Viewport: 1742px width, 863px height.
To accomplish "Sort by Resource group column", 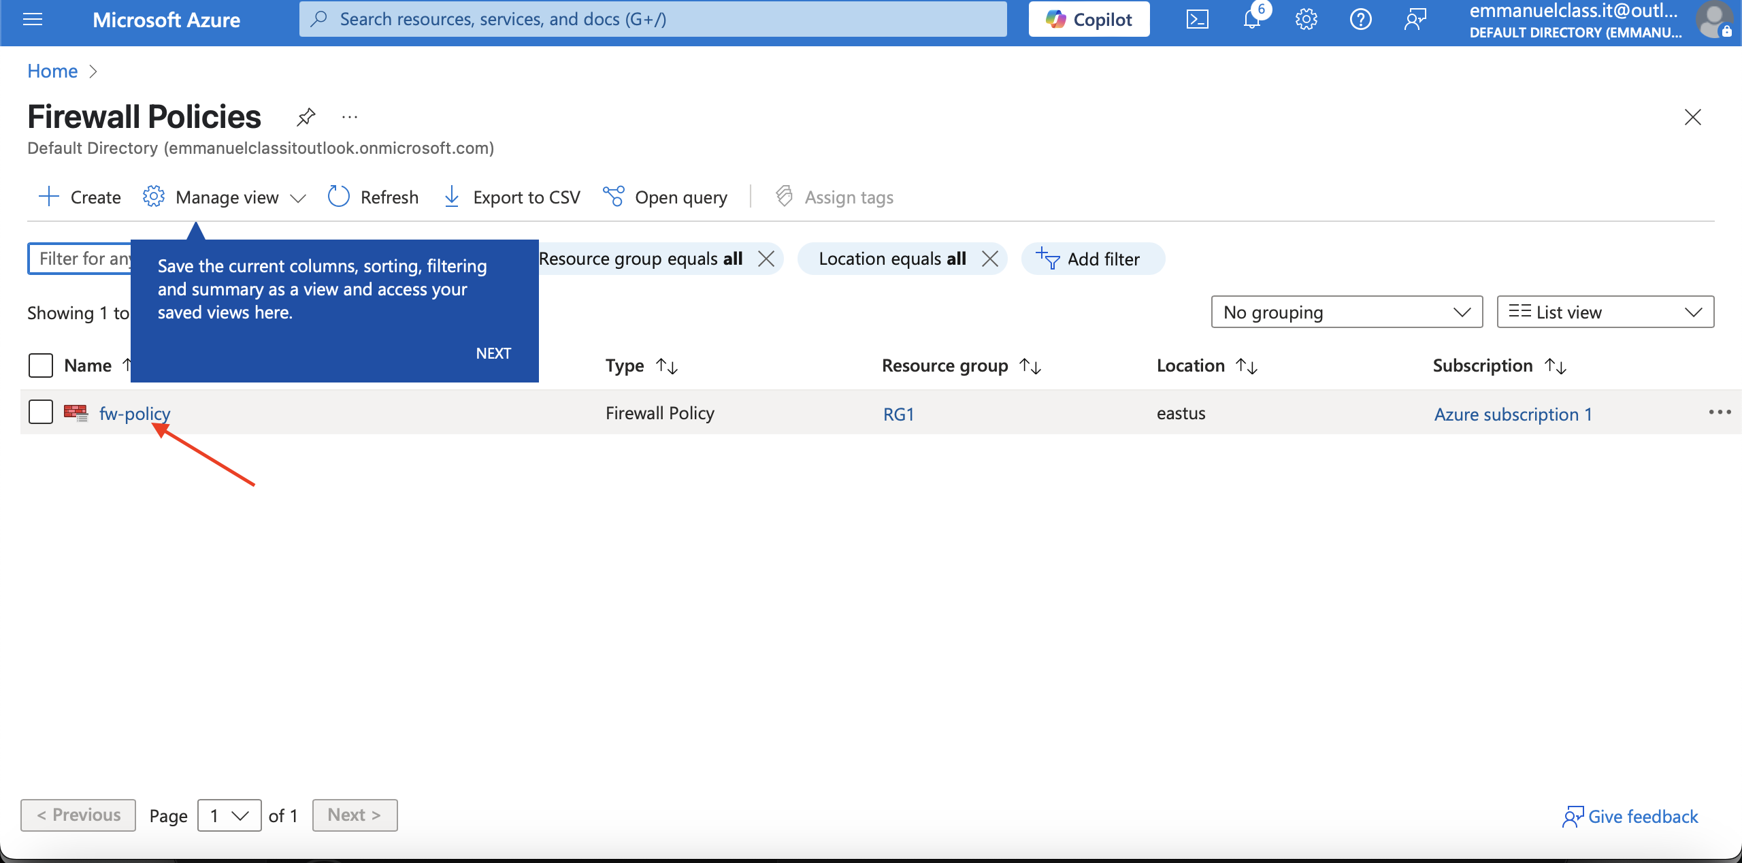I will 962,365.
